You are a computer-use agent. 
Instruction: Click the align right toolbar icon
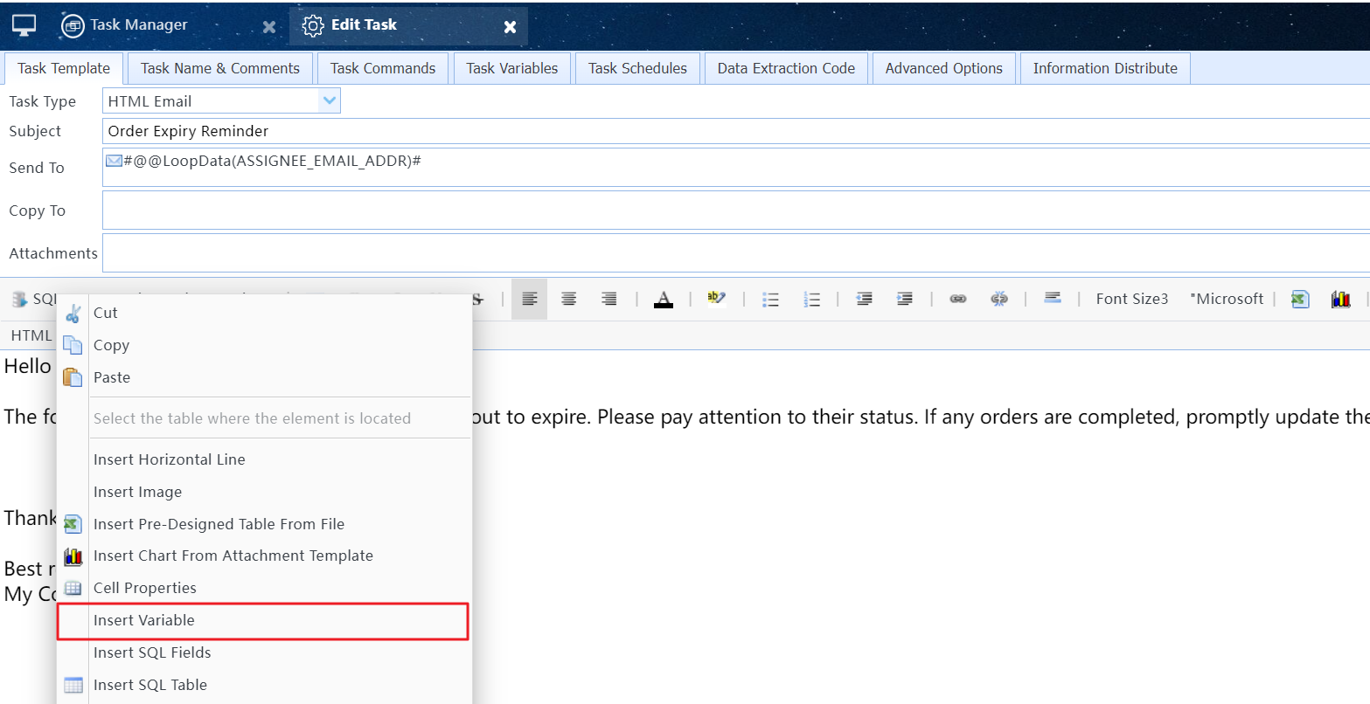pyautogui.click(x=609, y=300)
